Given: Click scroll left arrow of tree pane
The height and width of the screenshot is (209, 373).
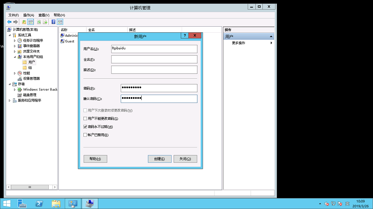Looking at the screenshot, I should pyautogui.click(x=9, y=187).
